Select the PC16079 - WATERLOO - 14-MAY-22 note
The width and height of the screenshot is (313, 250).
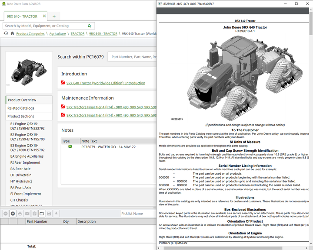coord(109,147)
